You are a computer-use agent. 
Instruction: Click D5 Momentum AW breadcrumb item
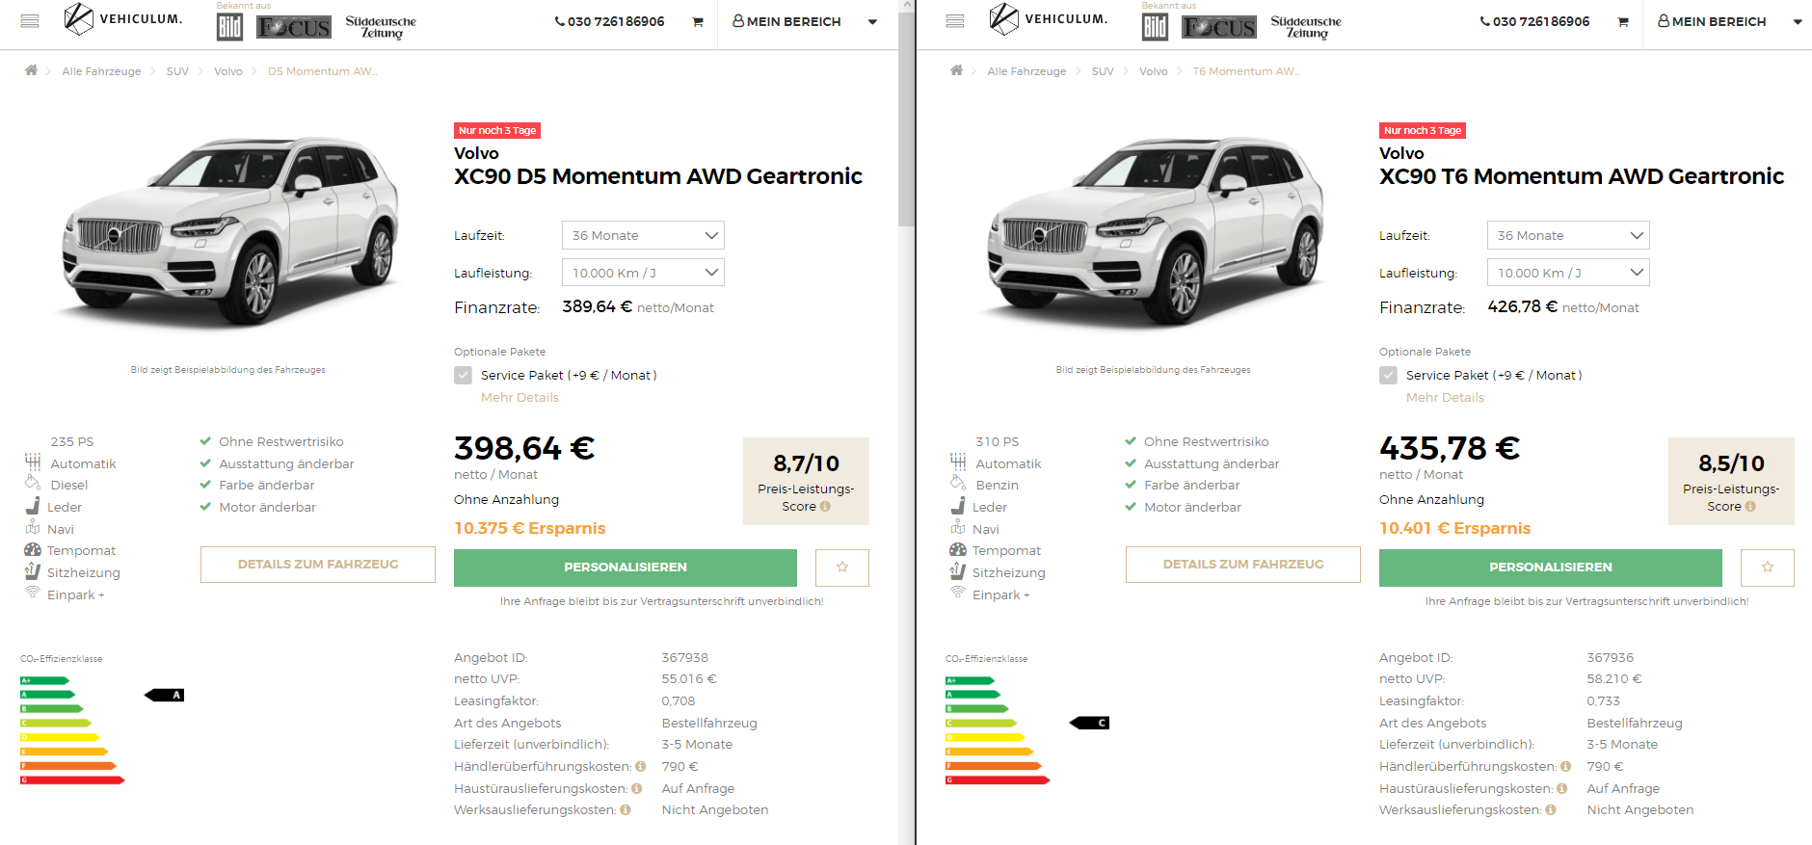[322, 71]
